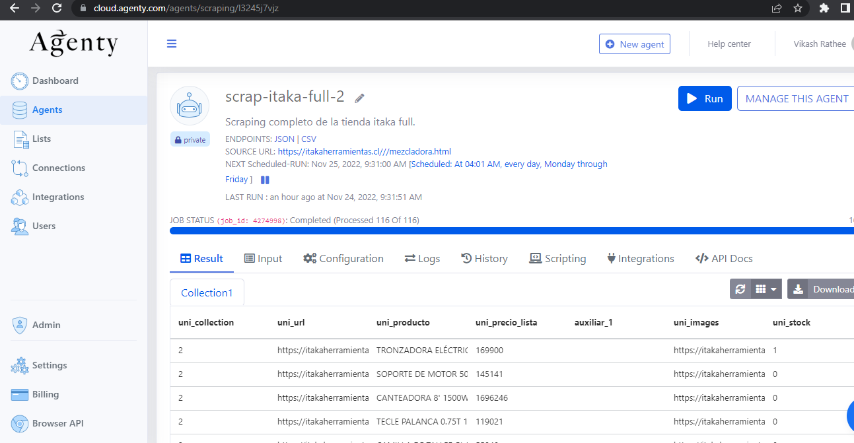This screenshot has width=854, height=443.
Task: Click the uni_precio_lista column header
Action: coord(507,323)
